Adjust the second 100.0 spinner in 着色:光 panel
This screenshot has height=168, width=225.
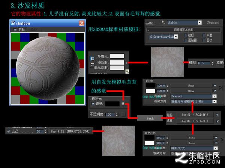(x=167, y=143)
